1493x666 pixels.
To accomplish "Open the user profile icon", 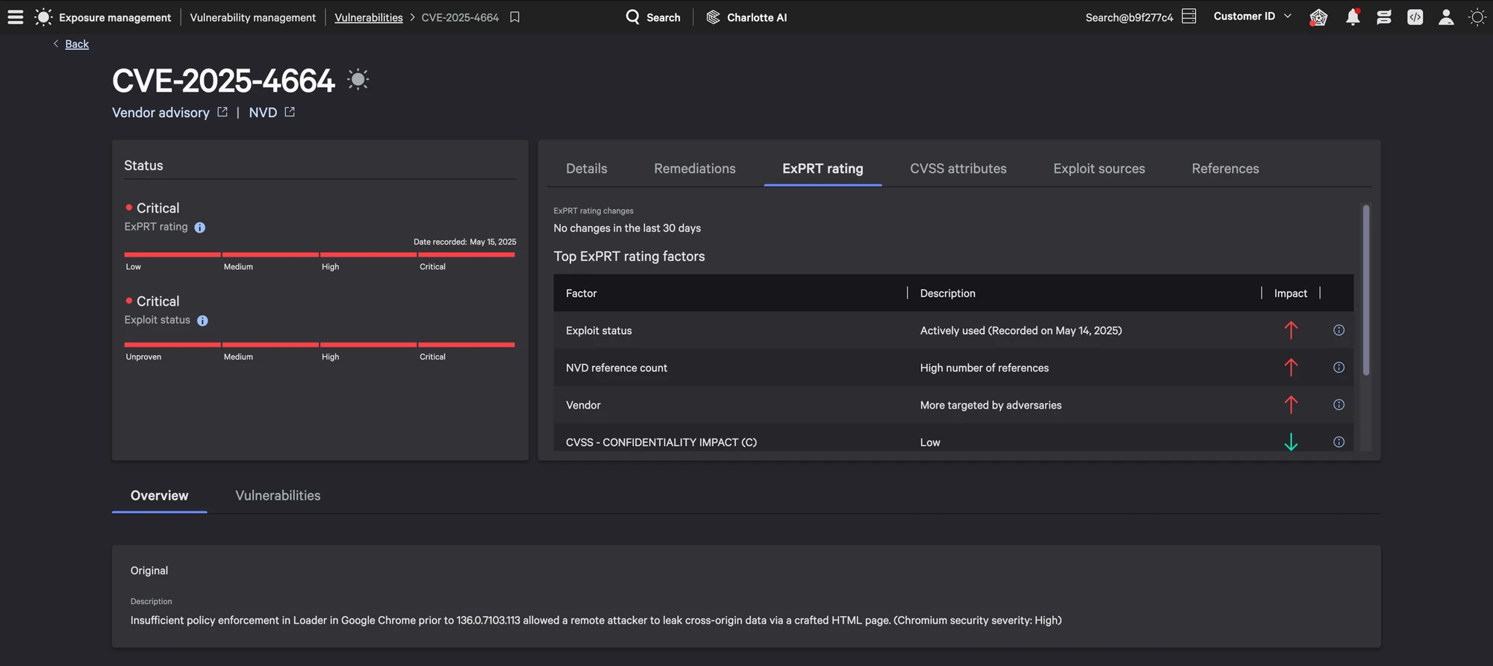I will coord(1446,16).
